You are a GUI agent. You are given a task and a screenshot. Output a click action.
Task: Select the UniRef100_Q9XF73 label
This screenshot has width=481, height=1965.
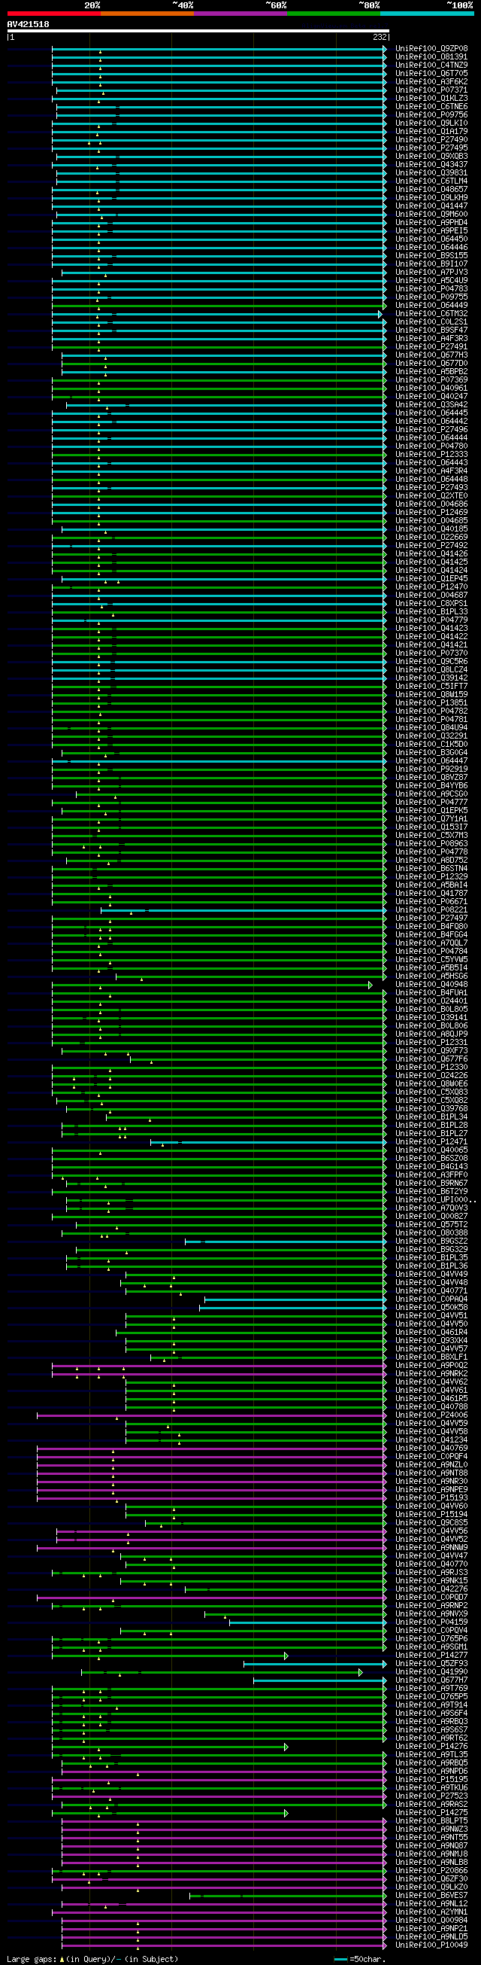[x=431, y=1051]
